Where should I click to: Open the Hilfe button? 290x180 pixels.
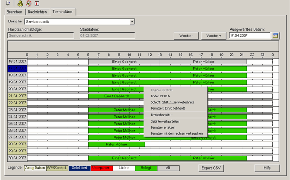(267, 168)
